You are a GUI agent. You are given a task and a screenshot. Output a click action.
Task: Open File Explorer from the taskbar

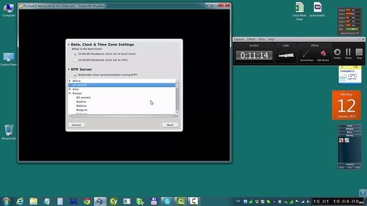(x=33, y=201)
